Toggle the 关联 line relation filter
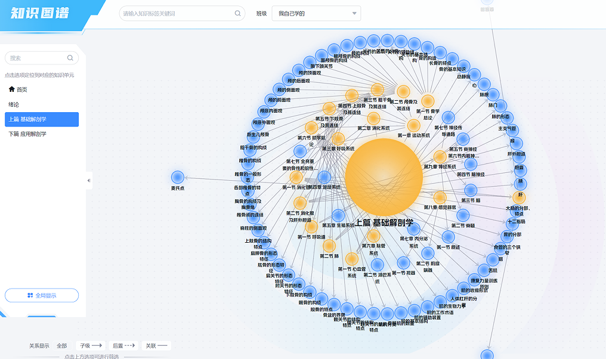The image size is (606, 359). coord(157,345)
